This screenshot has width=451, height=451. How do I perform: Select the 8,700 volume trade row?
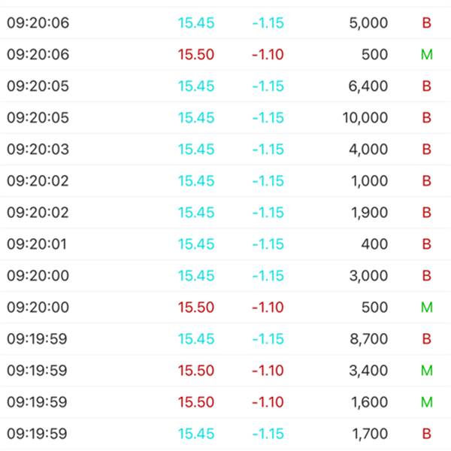coord(225,339)
